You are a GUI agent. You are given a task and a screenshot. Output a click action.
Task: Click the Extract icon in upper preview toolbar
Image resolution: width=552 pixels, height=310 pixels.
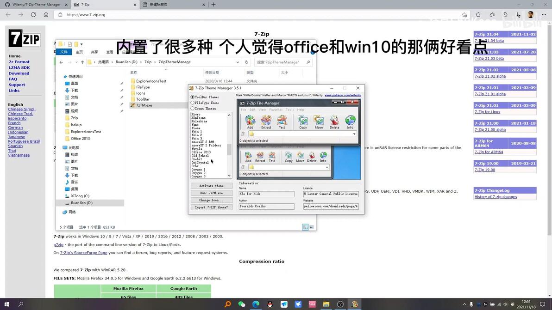(266, 121)
